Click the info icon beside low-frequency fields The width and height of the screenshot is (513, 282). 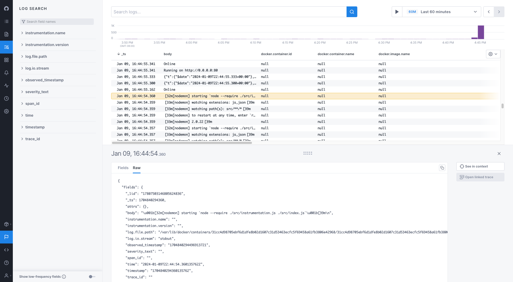click(64, 277)
